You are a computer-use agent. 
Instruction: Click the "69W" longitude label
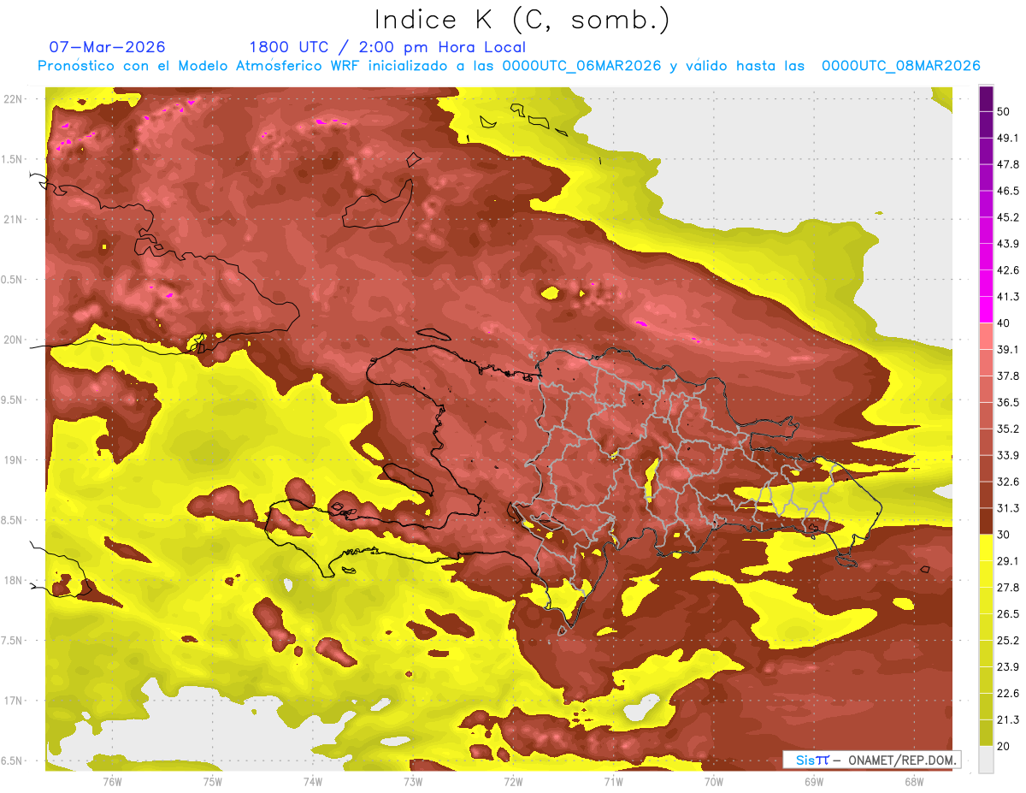[x=814, y=781]
